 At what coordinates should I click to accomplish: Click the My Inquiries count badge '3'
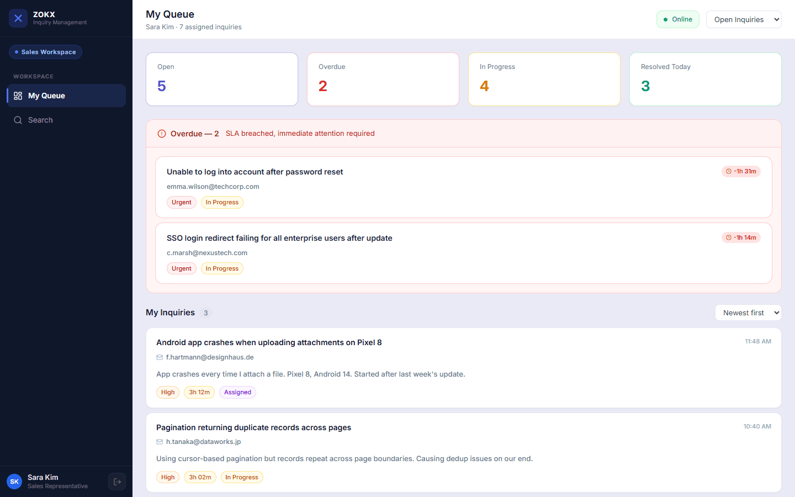[206, 313]
